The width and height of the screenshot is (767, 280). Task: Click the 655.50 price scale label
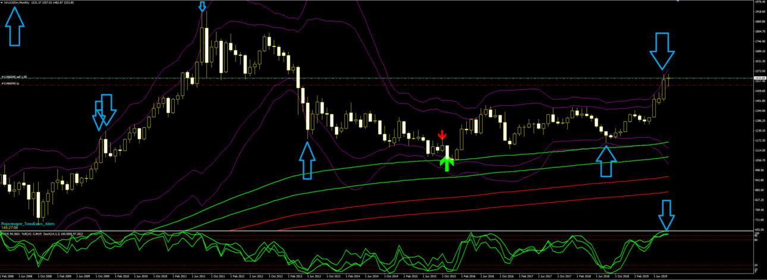[760, 229]
